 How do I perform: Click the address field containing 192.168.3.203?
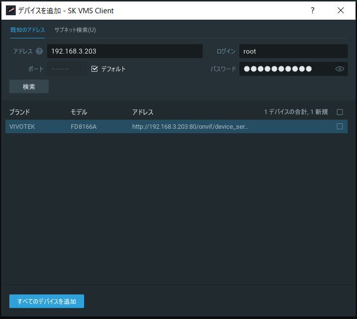pyautogui.click(x=125, y=51)
